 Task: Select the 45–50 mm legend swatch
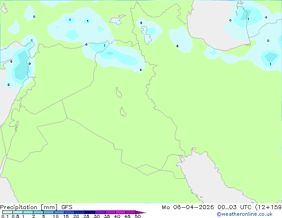pos(131,212)
